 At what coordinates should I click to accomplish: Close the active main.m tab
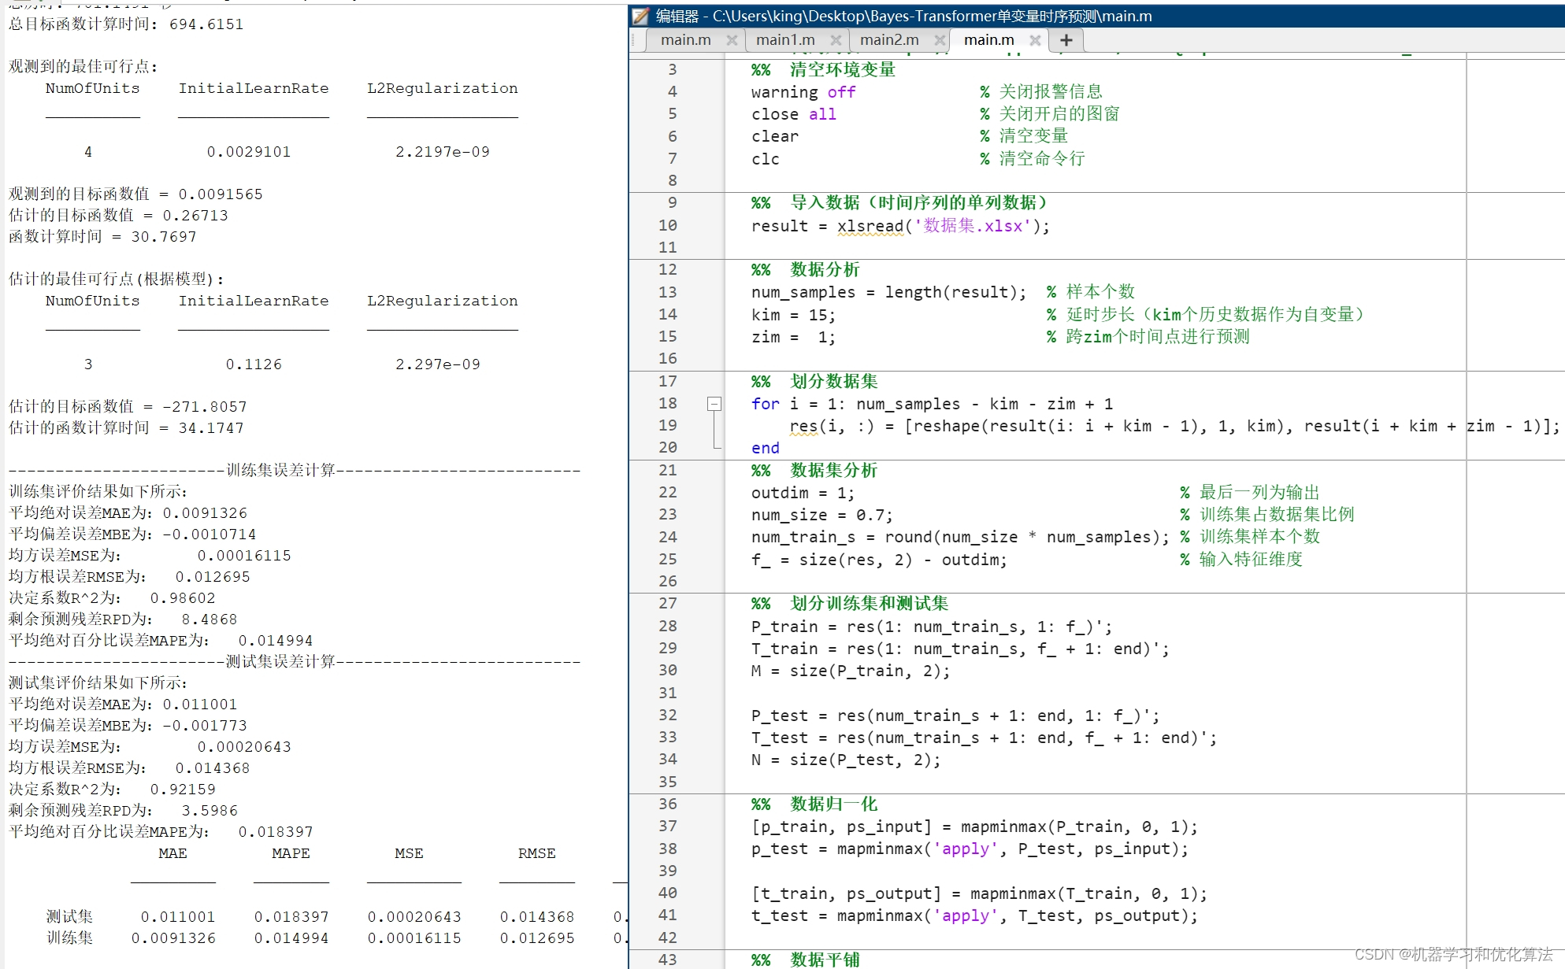(x=1035, y=40)
